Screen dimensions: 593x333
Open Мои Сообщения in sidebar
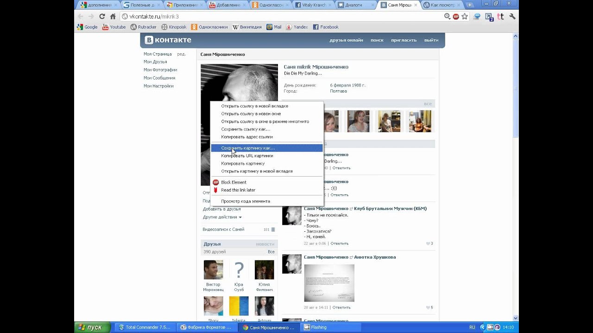click(159, 78)
